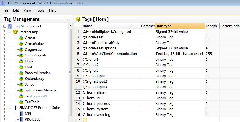Click the cube icon beside Tags [ Horn ]
Screen dimensions: 240x122
tap(78, 19)
